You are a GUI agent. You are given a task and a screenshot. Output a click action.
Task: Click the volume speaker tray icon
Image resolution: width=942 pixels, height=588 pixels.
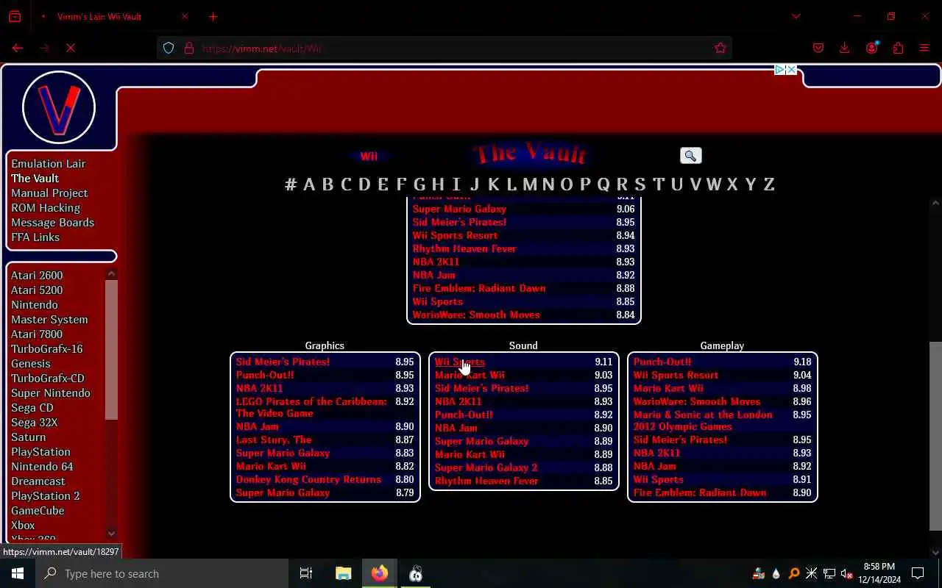pos(846,573)
